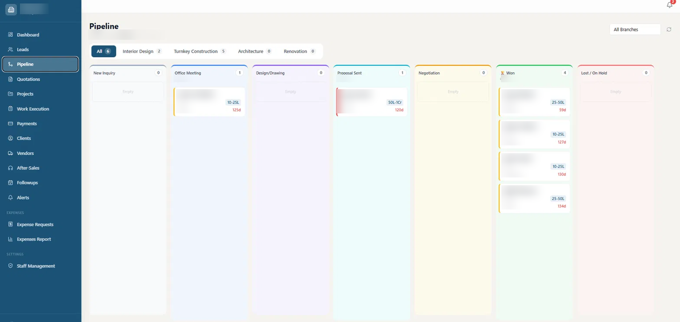The width and height of the screenshot is (680, 322).
Task: Open Followups from the sidebar
Action: coord(40,183)
